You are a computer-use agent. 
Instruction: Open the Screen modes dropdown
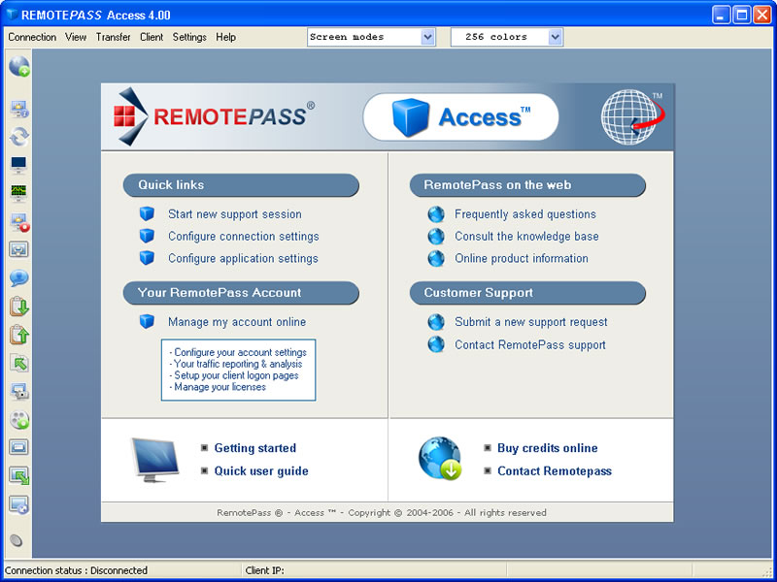[x=371, y=37]
